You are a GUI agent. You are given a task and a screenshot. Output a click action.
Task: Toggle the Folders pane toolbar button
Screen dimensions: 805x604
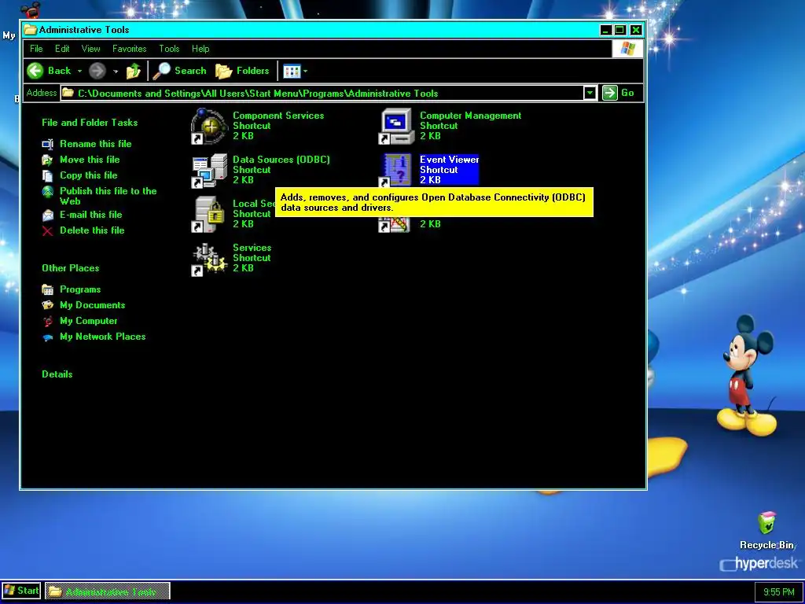pos(242,71)
